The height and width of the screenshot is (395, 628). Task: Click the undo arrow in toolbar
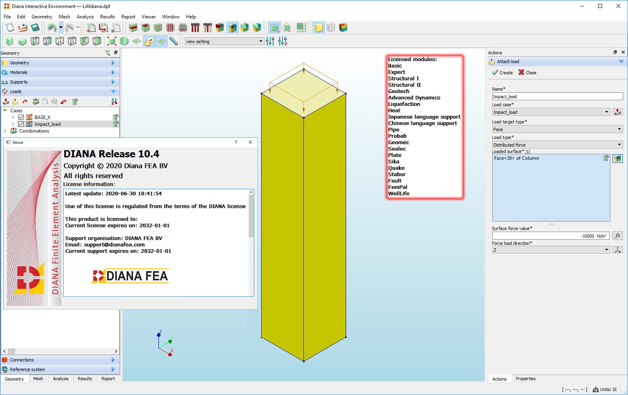pos(52,28)
